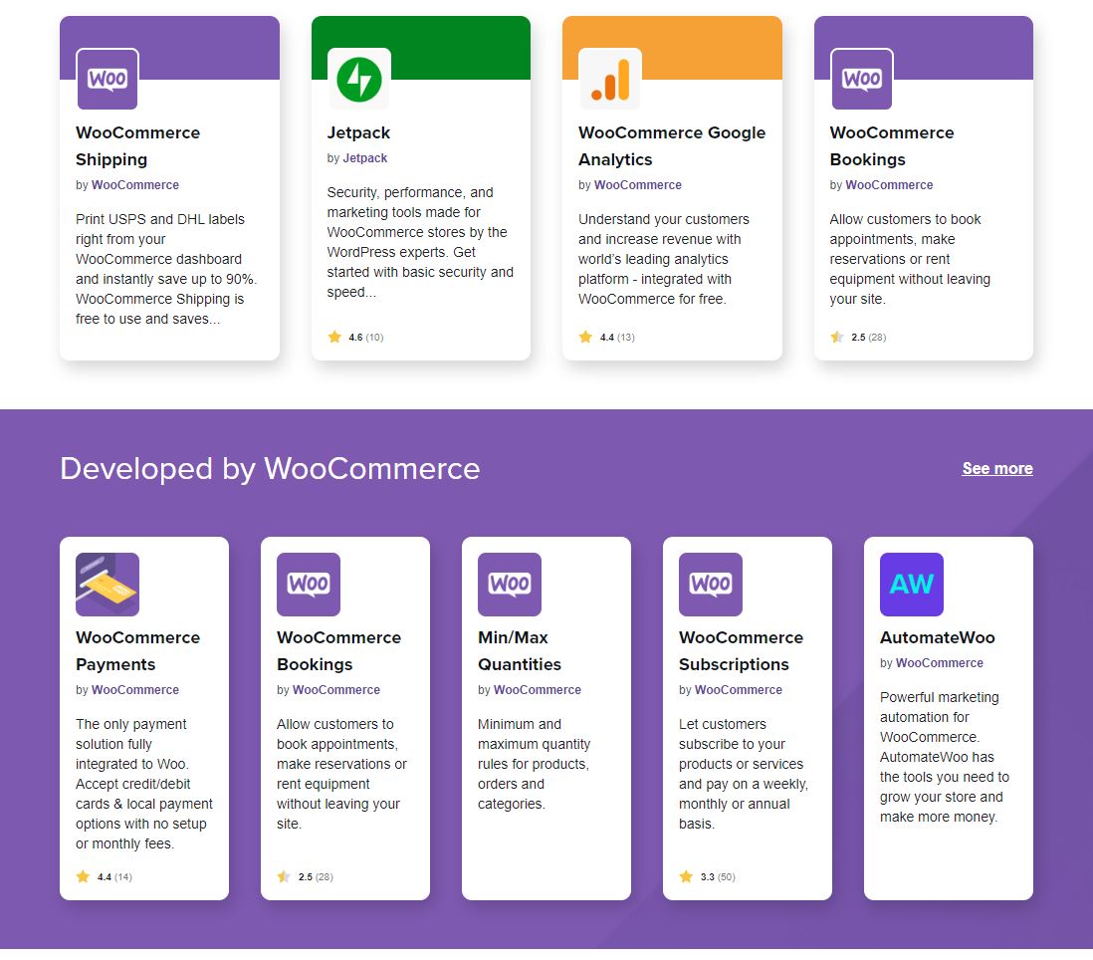Open purple-section WooCommerce Bookings title
This screenshot has width=1093, height=960.
point(338,650)
